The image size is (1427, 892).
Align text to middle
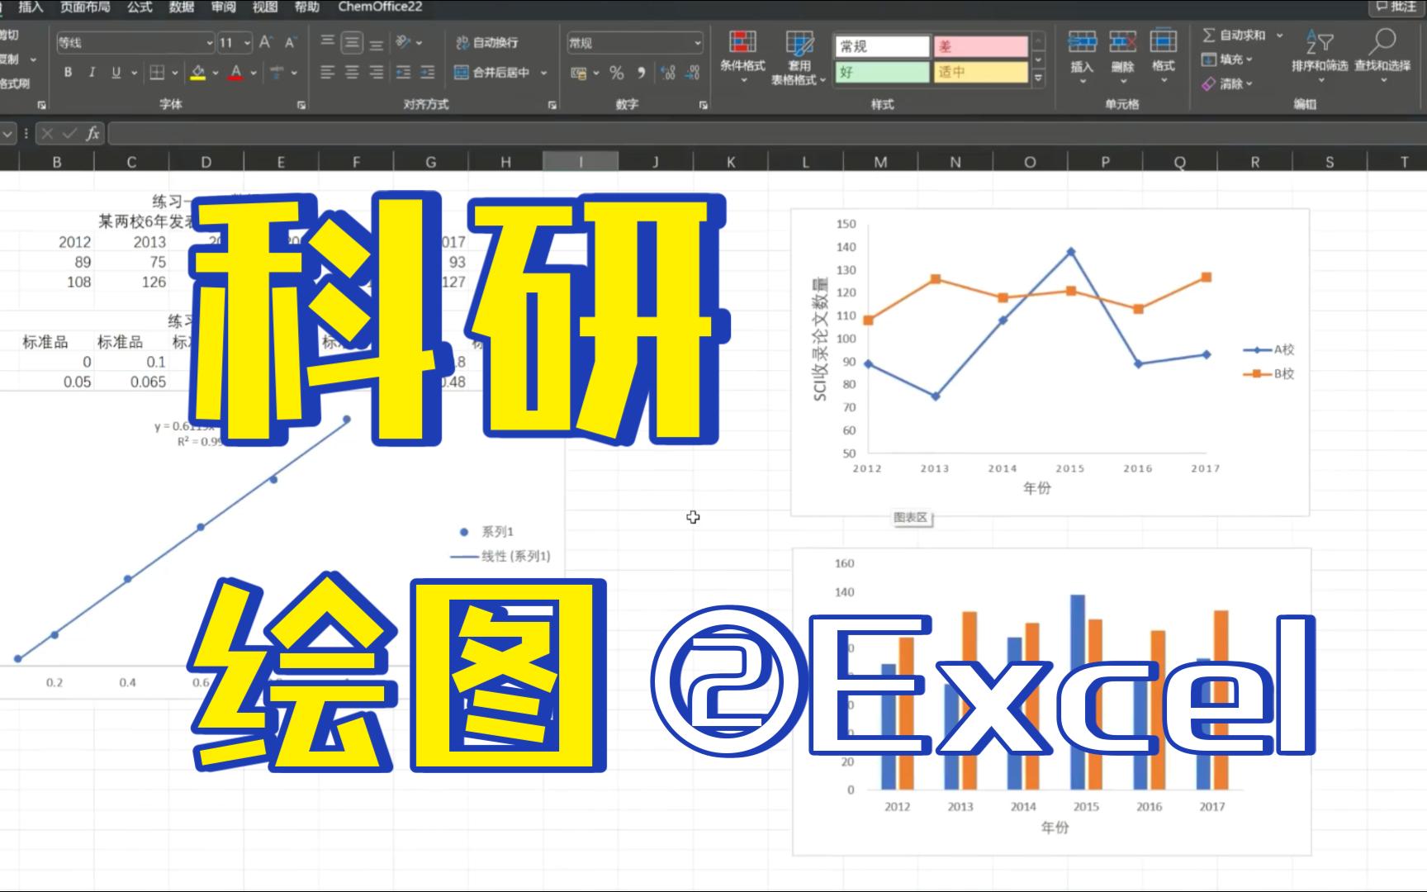coord(352,42)
